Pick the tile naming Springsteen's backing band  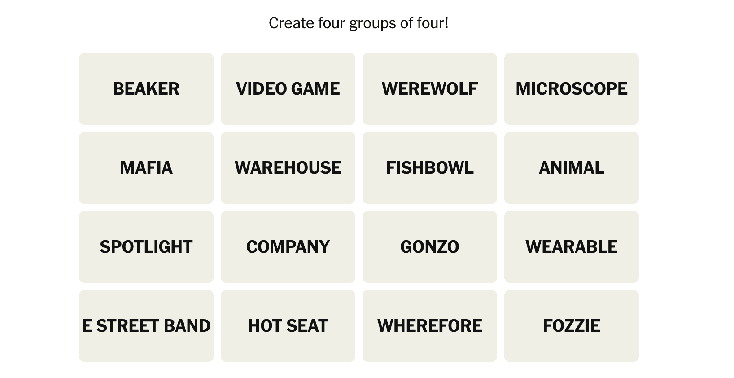146,326
